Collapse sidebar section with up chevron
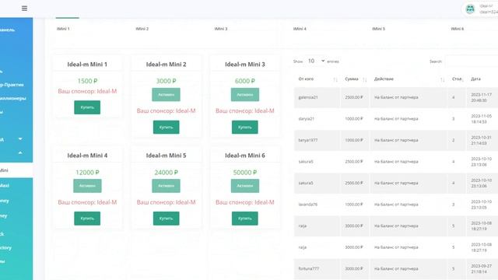The image size is (498, 280). (20, 152)
